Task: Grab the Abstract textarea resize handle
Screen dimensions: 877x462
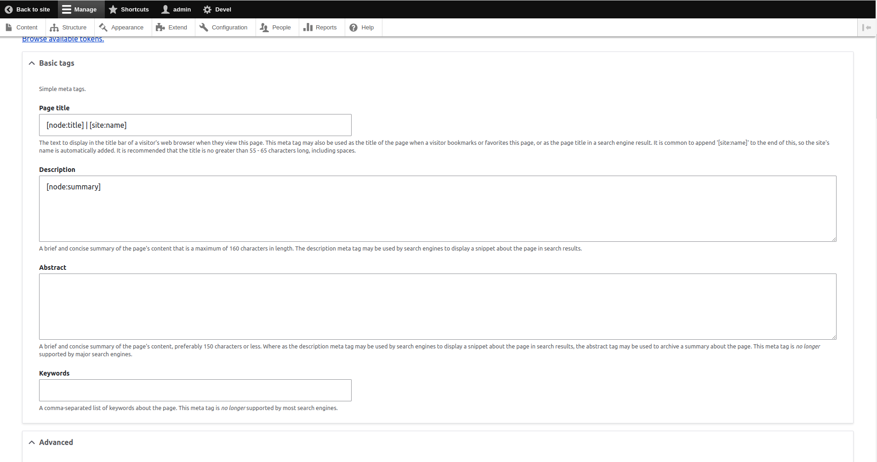Action: click(833, 337)
